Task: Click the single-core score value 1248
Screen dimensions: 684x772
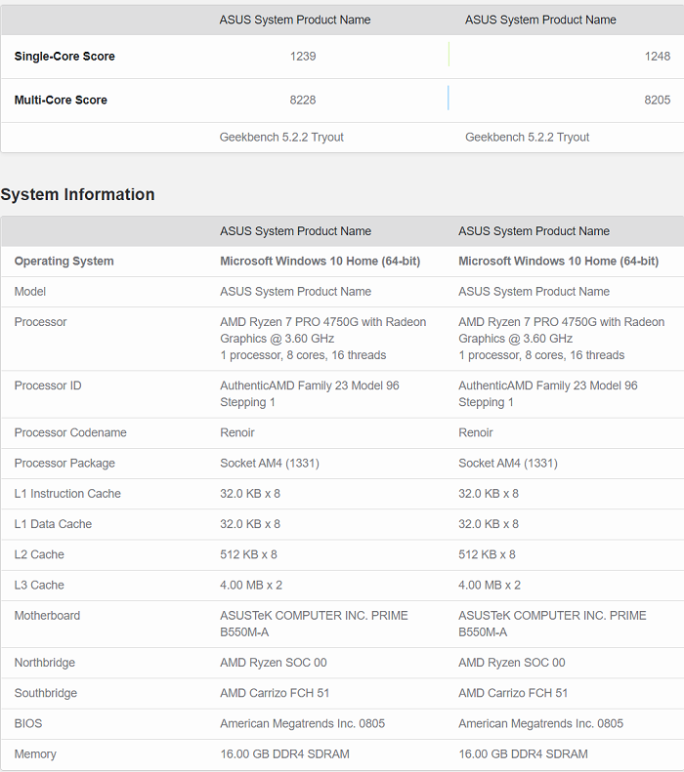Action: click(x=657, y=57)
